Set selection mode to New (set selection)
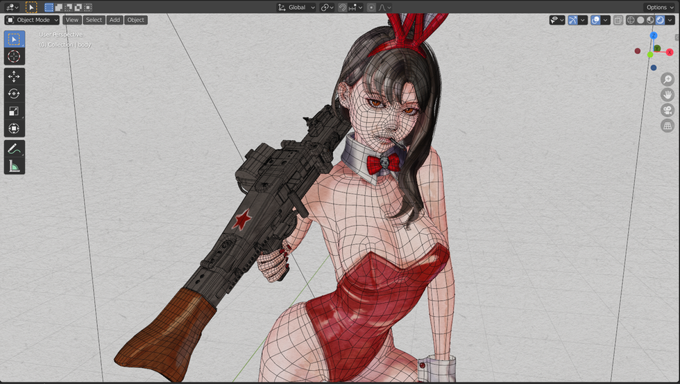 [x=49, y=8]
